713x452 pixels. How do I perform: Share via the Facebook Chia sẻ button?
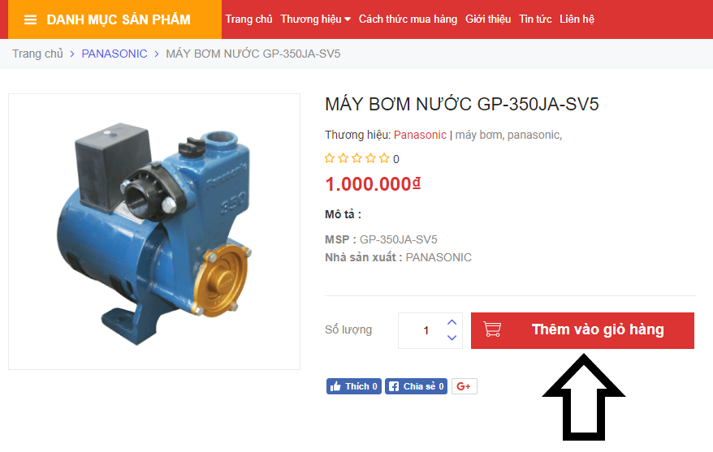[x=416, y=386]
